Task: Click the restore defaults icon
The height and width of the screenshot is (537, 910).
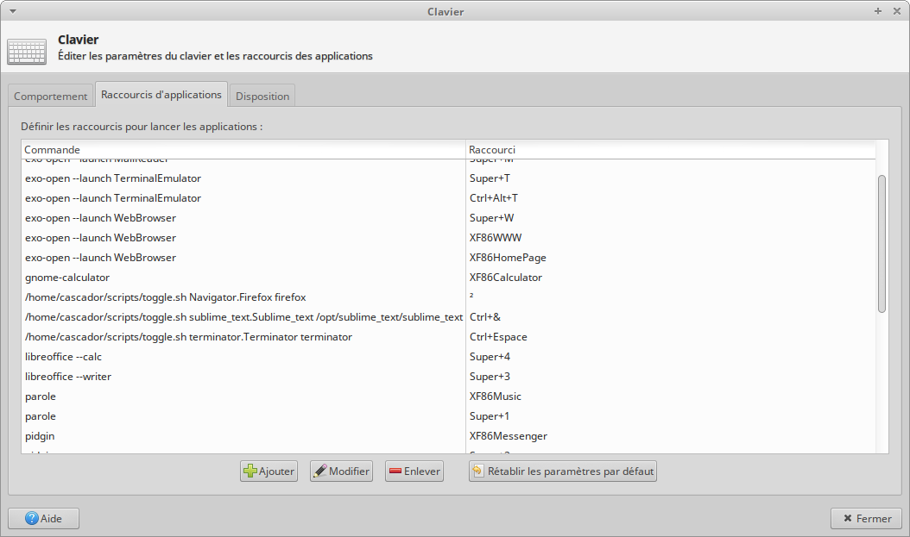Action: [478, 471]
